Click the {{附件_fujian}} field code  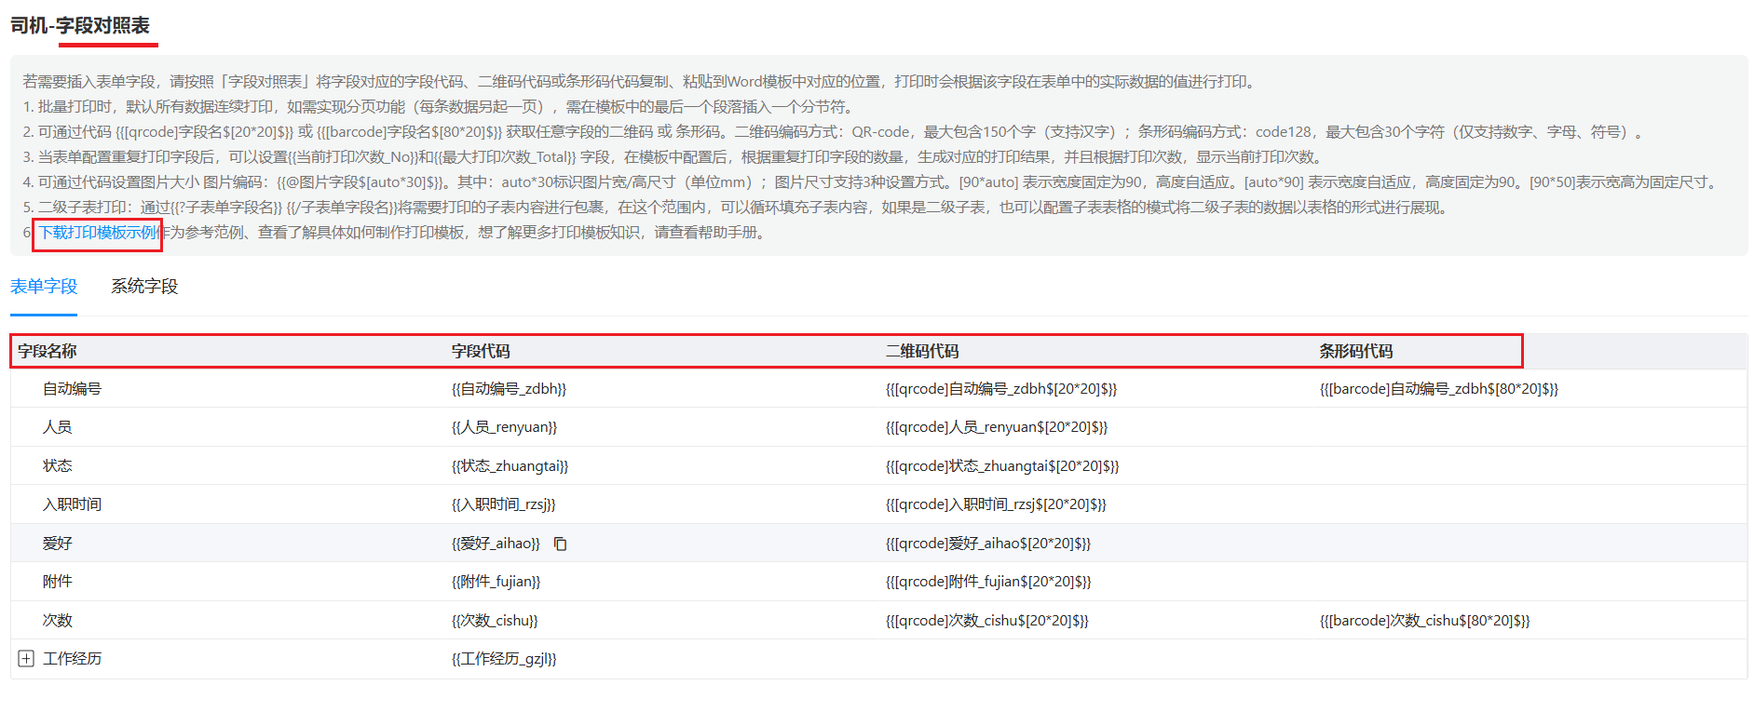tap(496, 582)
